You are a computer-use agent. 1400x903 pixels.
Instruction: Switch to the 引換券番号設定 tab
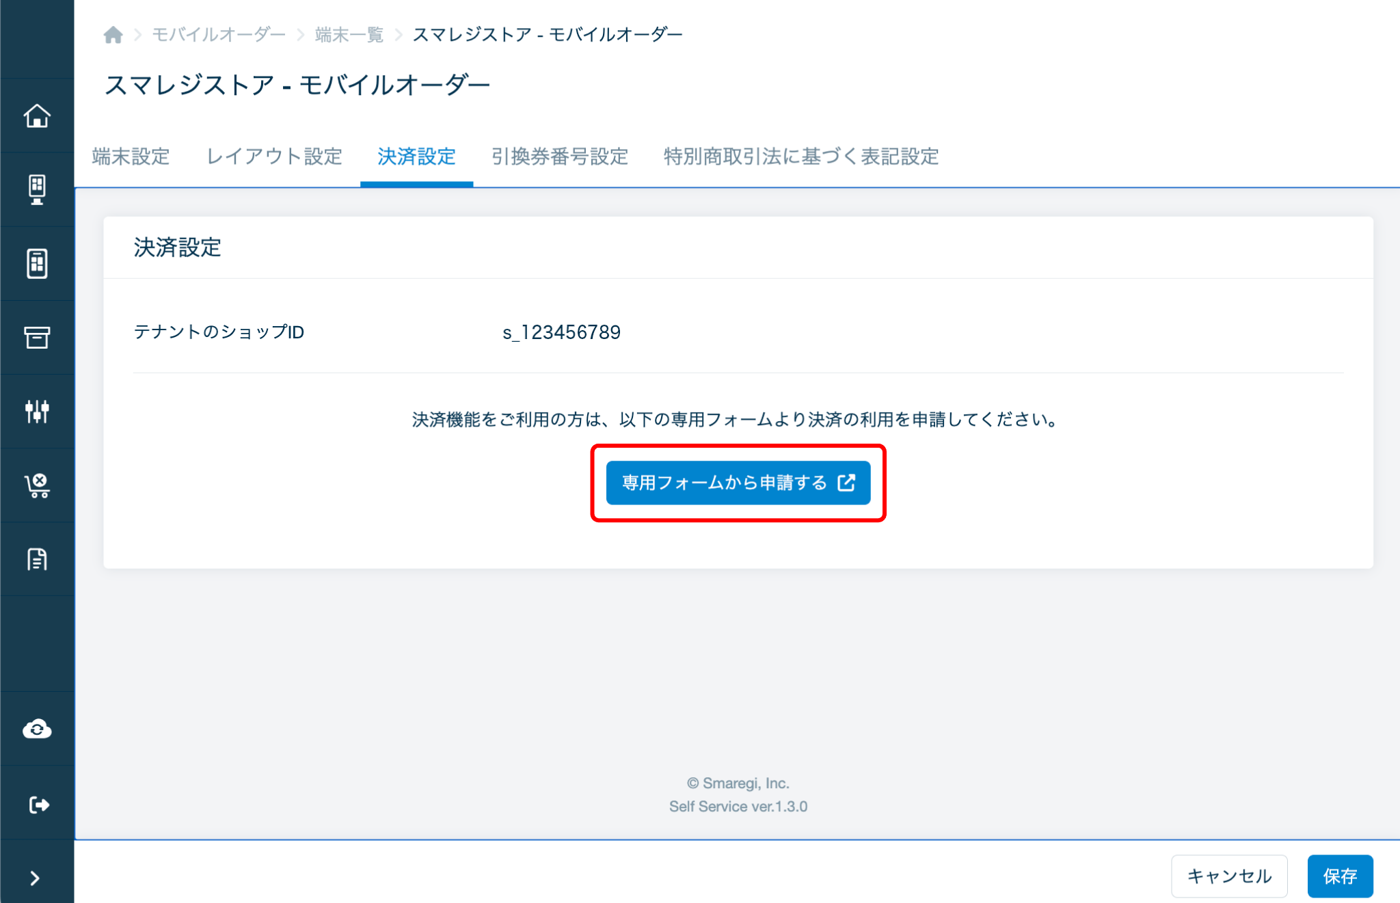(x=559, y=157)
